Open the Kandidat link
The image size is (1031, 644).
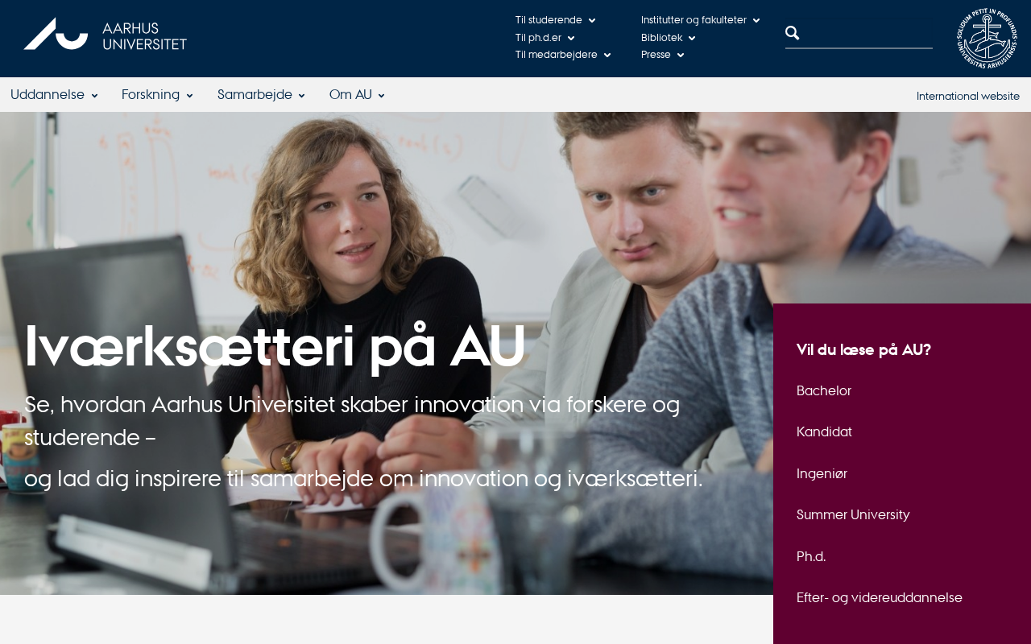[x=824, y=432]
